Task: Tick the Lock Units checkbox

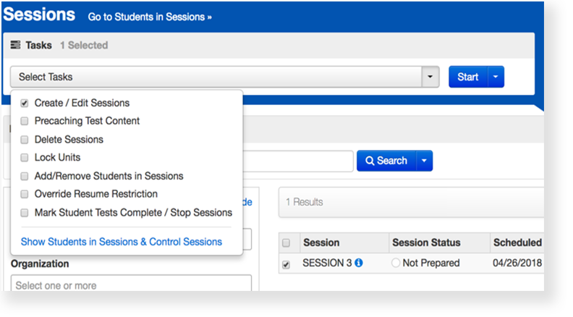Action: point(25,157)
